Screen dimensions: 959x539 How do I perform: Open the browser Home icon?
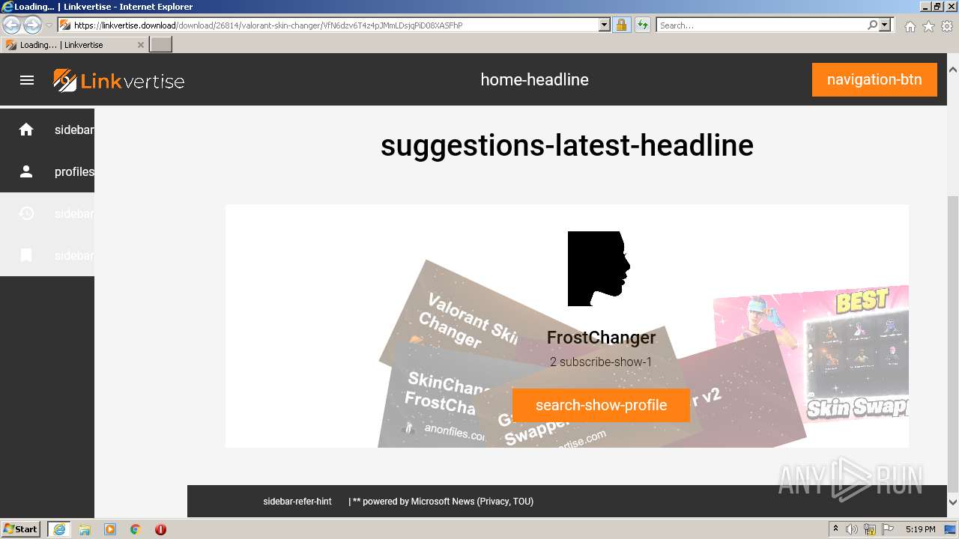pyautogui.click(x=910, y=26)
